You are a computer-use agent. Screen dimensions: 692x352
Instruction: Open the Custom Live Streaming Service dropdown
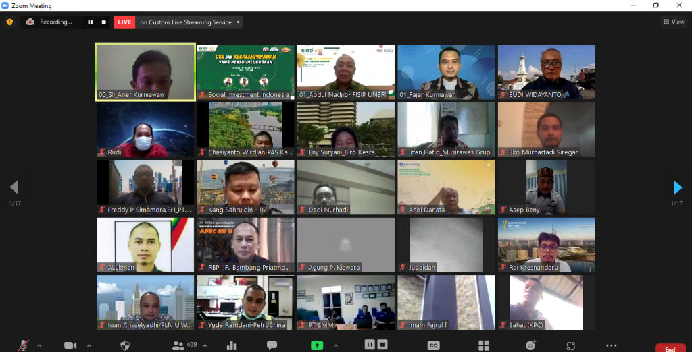tap(237, 22)
